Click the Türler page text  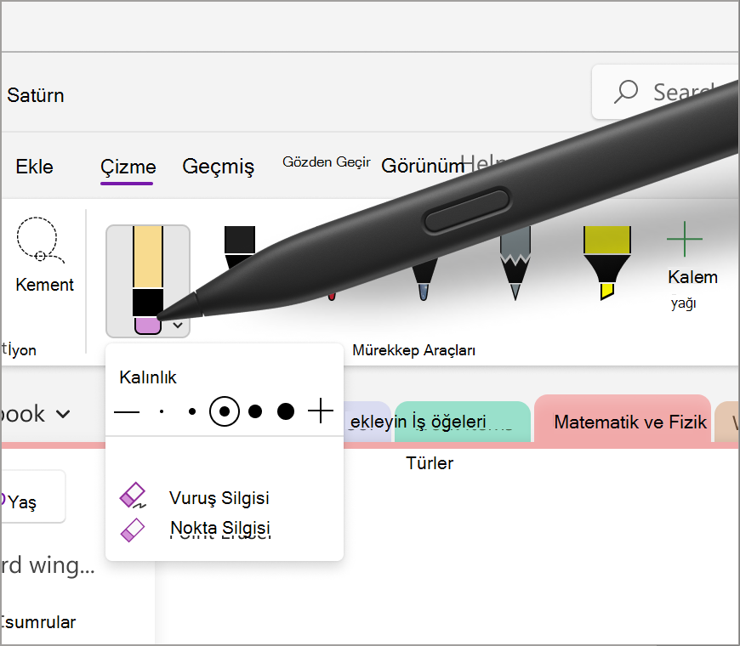point(430,463)
